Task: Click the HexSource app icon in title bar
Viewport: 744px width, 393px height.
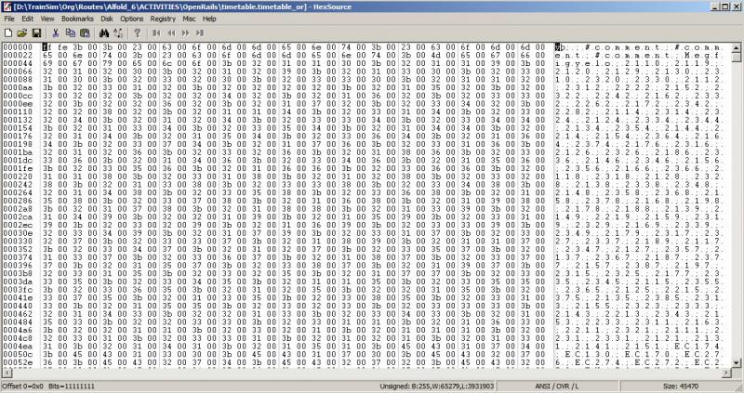Action: pos(7,7)
